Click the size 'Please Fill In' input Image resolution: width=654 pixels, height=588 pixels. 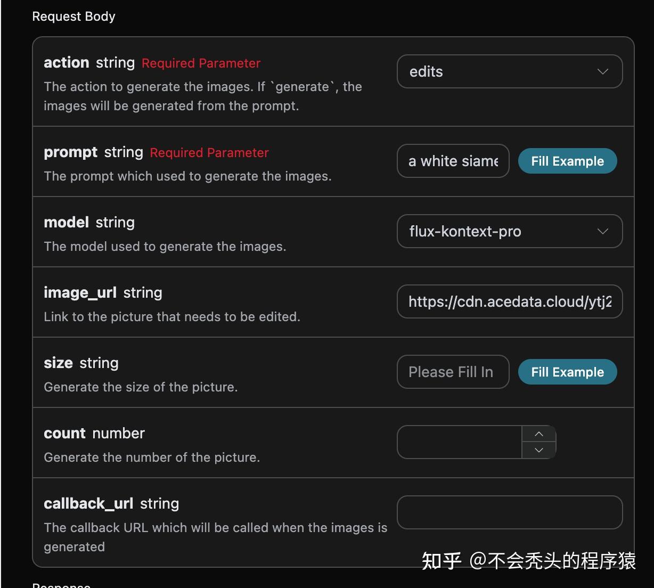click(453, 372)
